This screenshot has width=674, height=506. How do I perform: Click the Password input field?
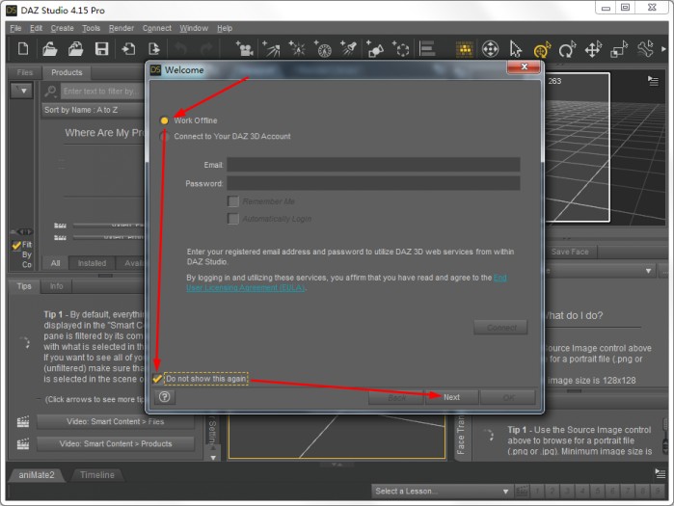(373, 183)
